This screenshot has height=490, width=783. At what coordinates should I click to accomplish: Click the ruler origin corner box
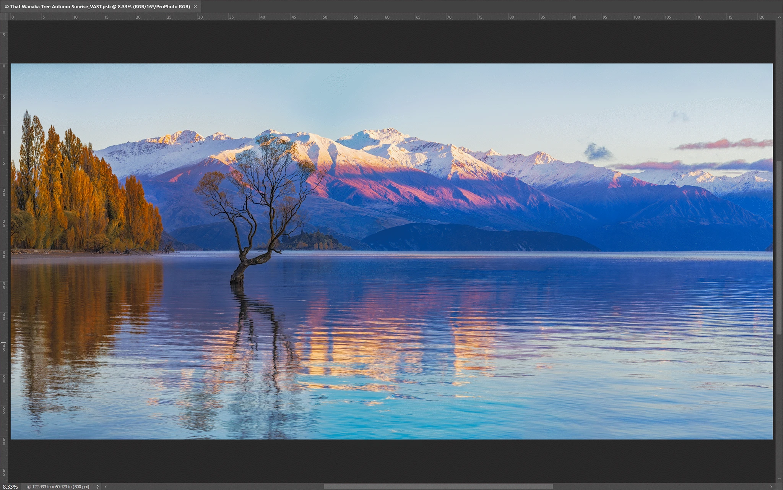pyautogui.click(x=4, y=17)
